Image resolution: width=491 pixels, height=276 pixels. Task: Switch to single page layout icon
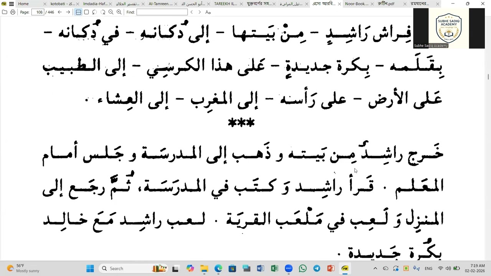click(87, 12)
